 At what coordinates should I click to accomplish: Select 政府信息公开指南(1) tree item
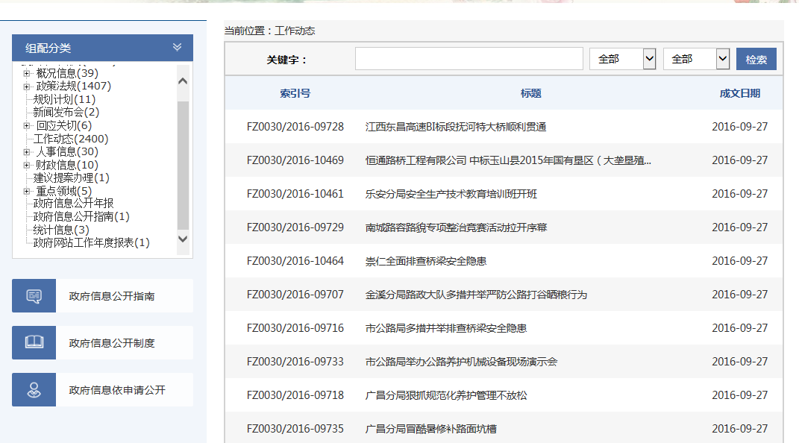point(81,216)
